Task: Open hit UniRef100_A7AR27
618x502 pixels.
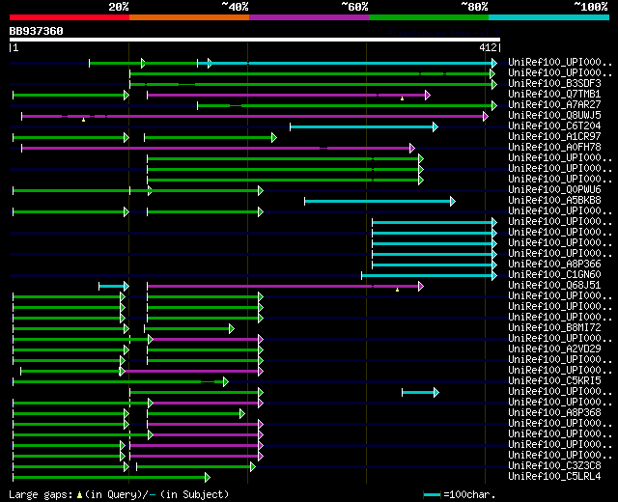Action: 554,105
